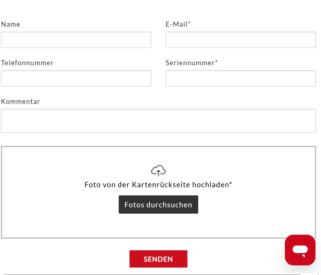
Task: Click the Kommentar label
Action: pyautogui.click(x=21, y=101)
